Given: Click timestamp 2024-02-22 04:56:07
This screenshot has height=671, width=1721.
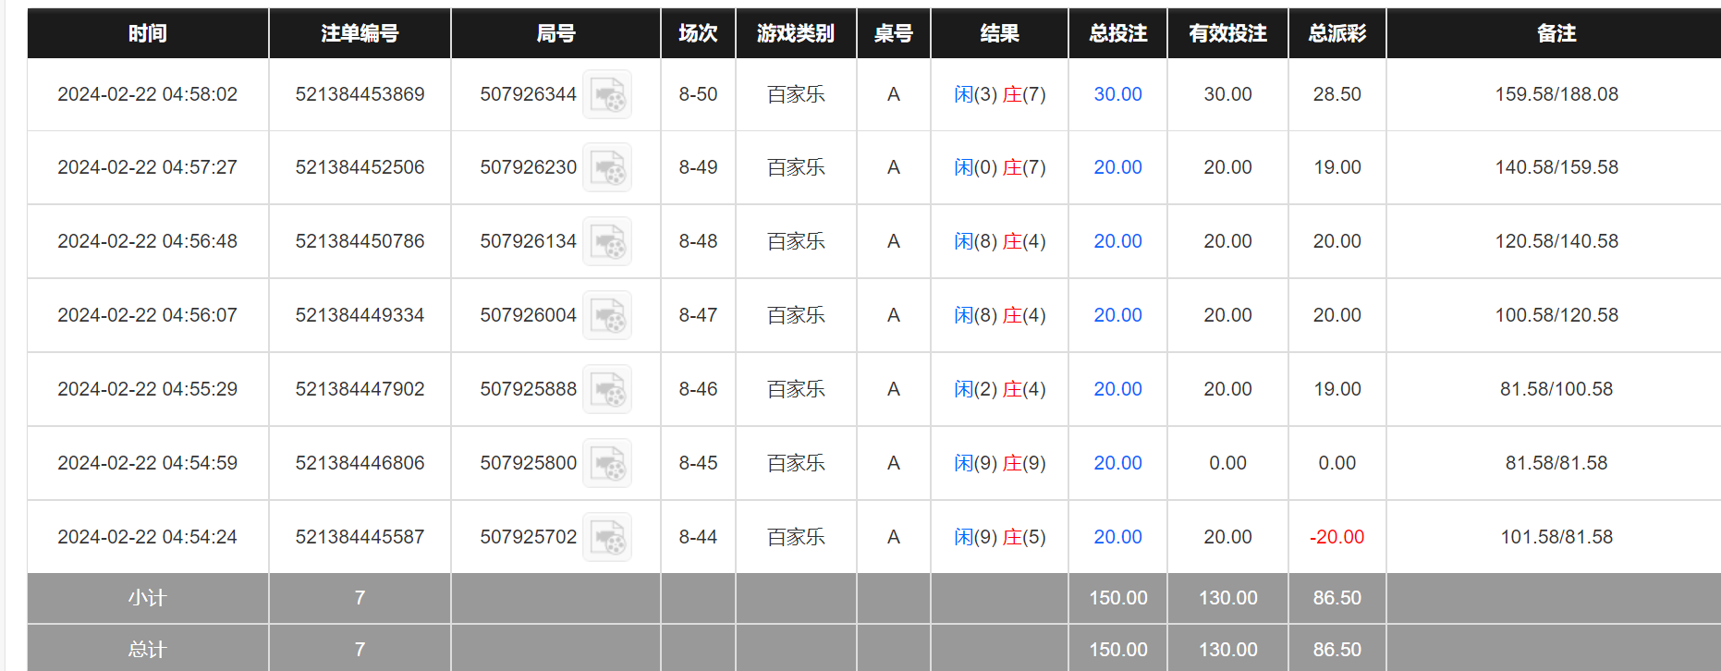Looking at the screenshot, I should (x=148, y=315).
